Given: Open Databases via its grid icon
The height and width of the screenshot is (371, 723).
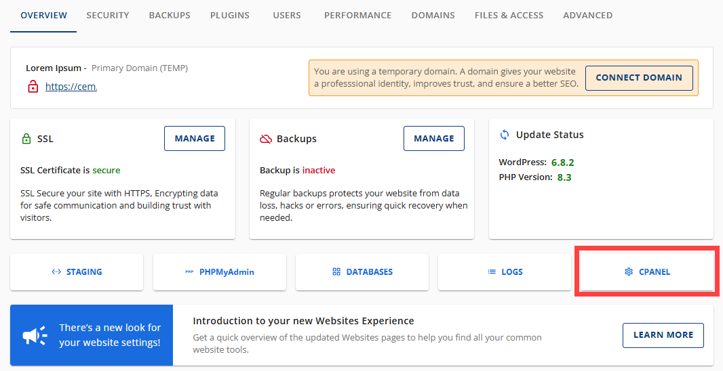Looking at the screenshot, I should point(336,272).
